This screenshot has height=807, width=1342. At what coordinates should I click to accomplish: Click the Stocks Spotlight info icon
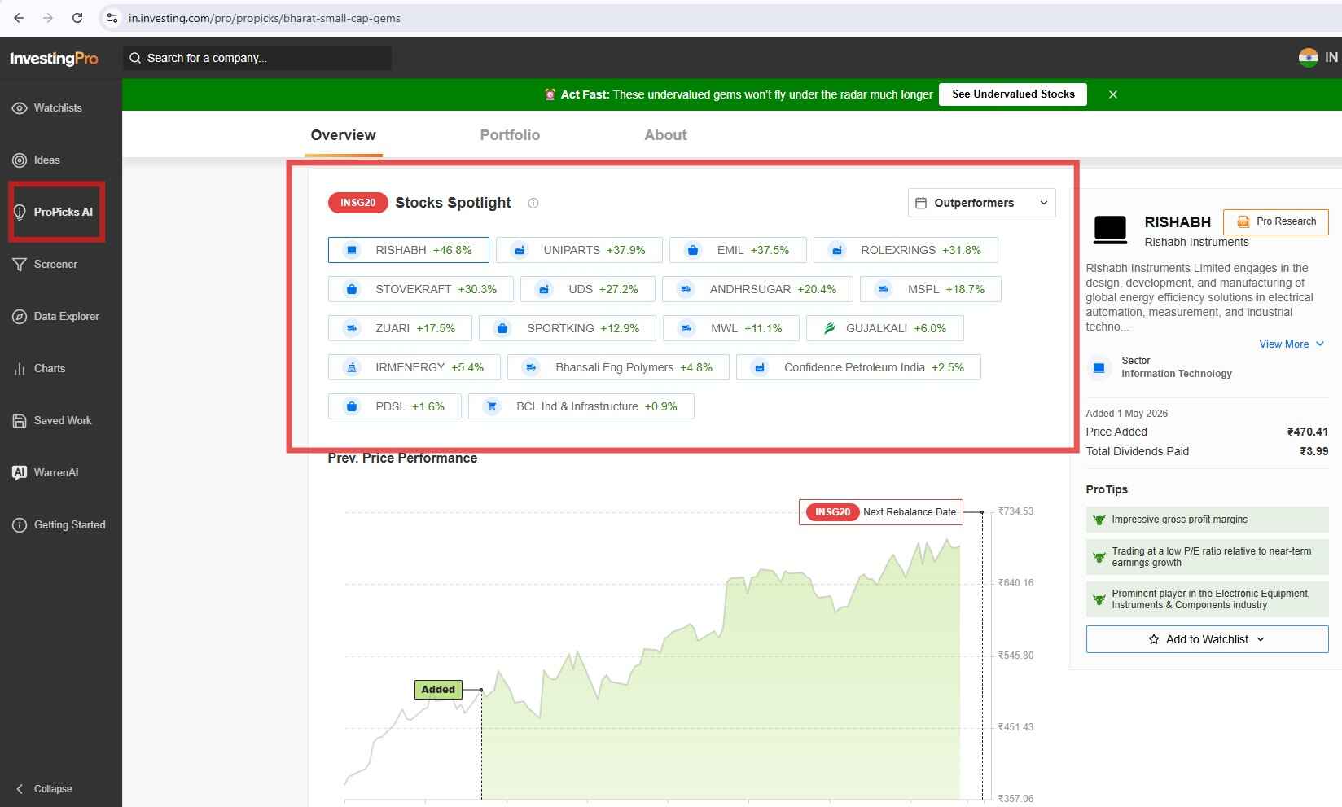[533, 204]
